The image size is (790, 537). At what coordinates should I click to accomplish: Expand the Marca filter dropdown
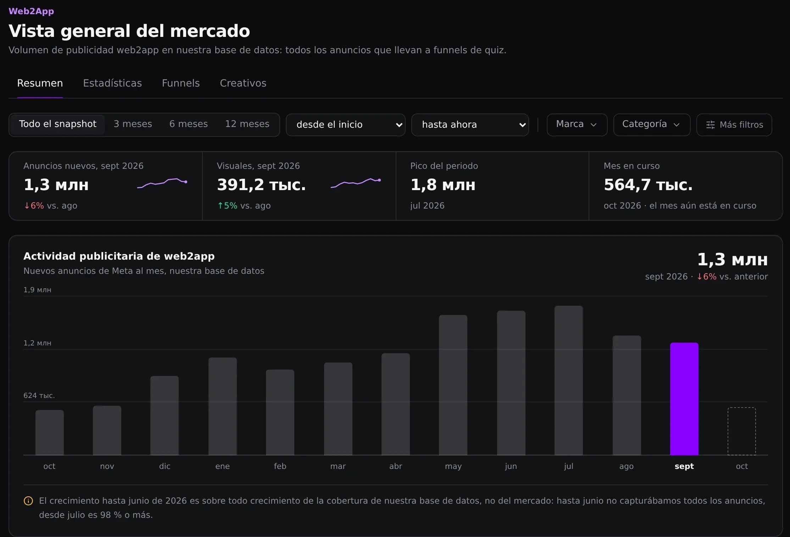(x=577, y=125)
